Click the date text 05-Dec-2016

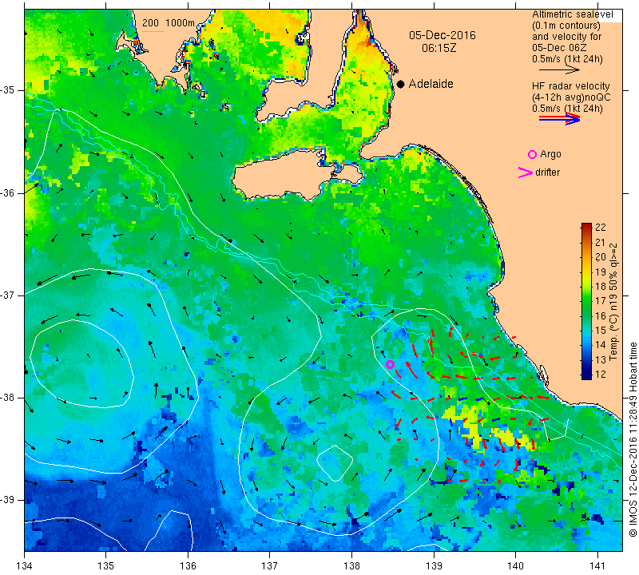[443, 35]
